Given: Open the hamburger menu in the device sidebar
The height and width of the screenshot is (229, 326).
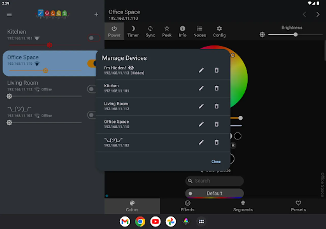Looking at the screenshot, I should [x=9, y=15].
